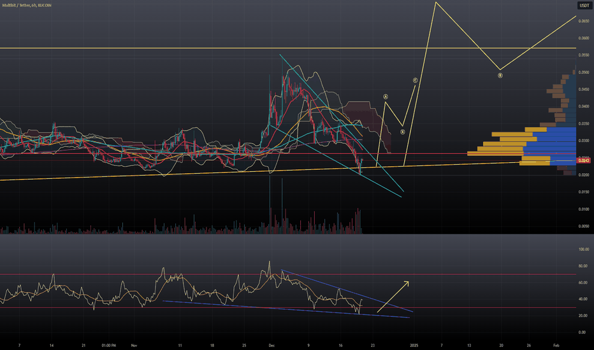Click the 80.00 RSI axis label
This screenshot has width=594, height=350.
[584, 266]
